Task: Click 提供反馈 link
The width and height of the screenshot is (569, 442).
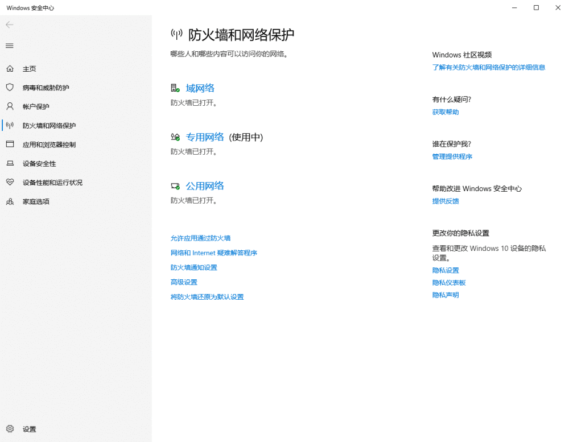Action: [x=446, y=201]
